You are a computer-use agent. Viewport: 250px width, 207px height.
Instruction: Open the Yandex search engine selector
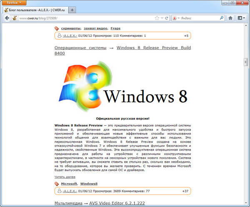point(176,18)
